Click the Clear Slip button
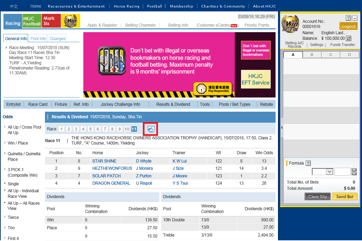Screen dimensions: 362x241 317,196
